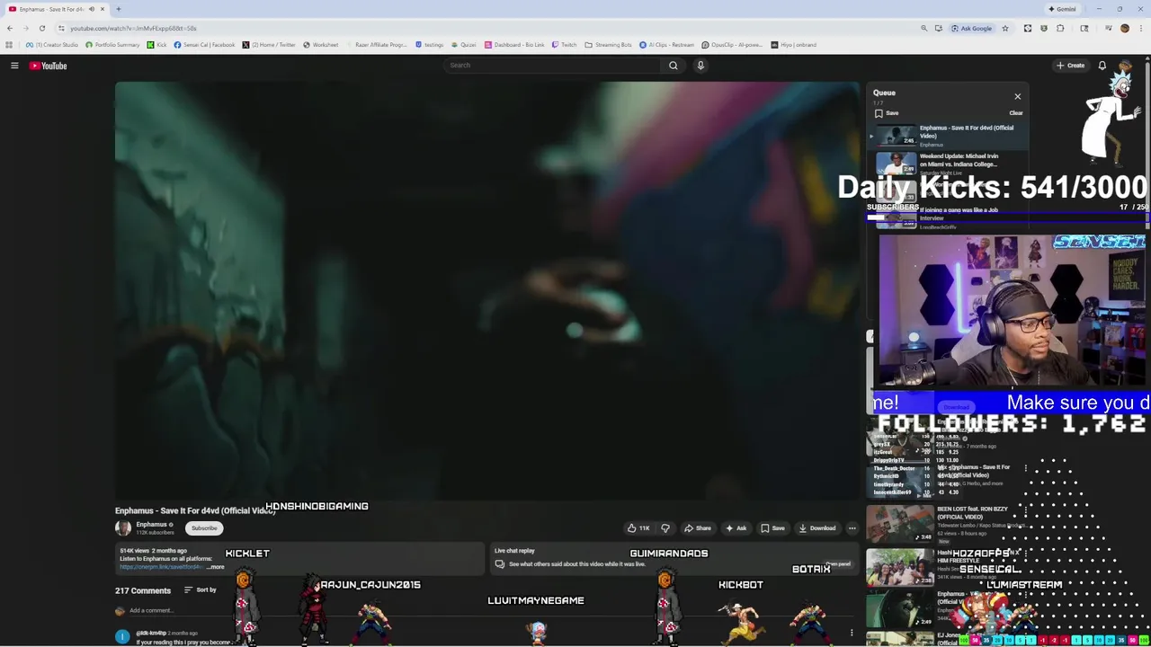Focus the YouTube search input box
1151x647 pixels.
pyautogui.click(x=553, y=66)
